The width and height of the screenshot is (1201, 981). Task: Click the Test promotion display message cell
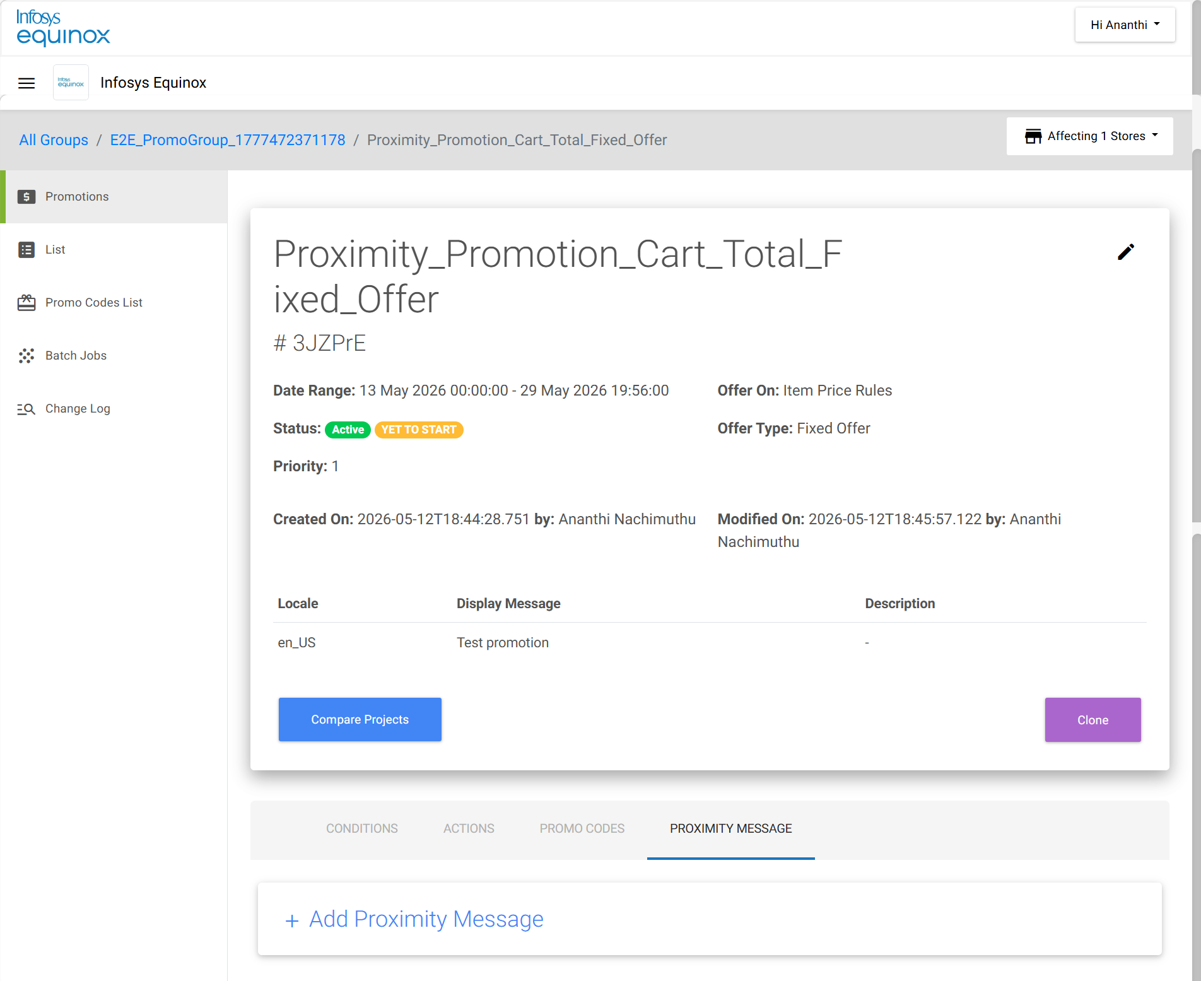[503, 643]
